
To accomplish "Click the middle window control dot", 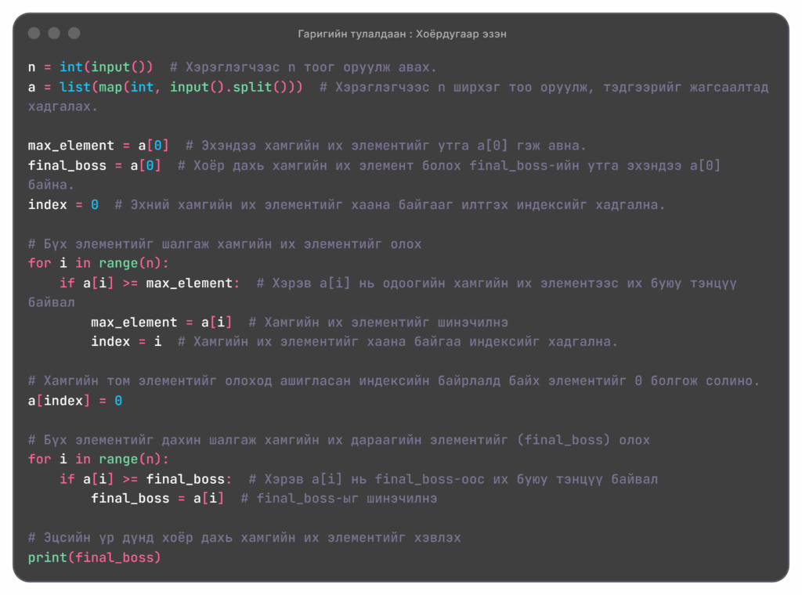I will pos(54,33).
